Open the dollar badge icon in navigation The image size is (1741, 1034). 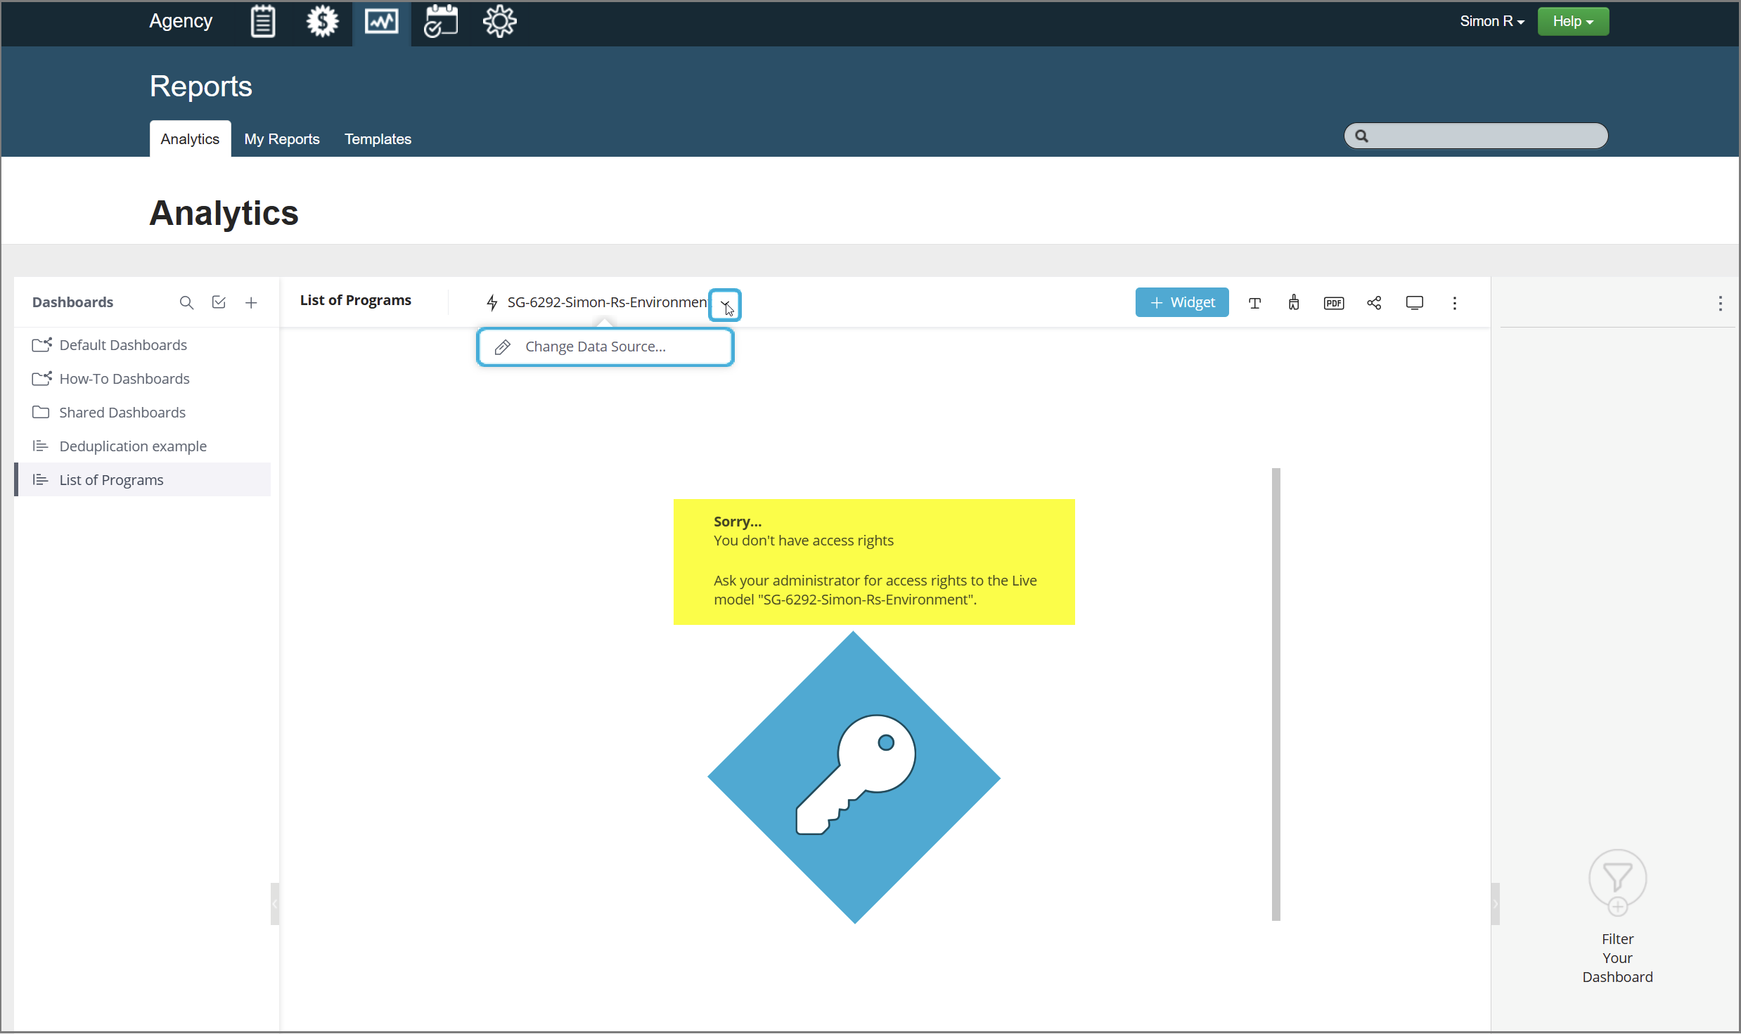pos(322,21)
